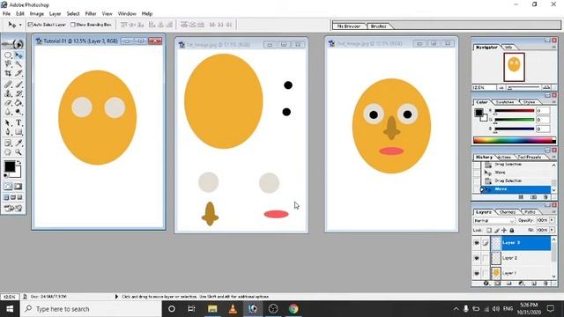Toggle Lock transparent pixels in Layers
Viewport: 564px width, 317px height.
coord(489,230)
